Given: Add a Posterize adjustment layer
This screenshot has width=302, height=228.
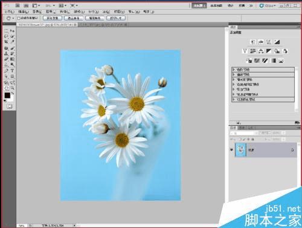Looking at the screenshot, I should pyautogui.click(x=257, y=60).
